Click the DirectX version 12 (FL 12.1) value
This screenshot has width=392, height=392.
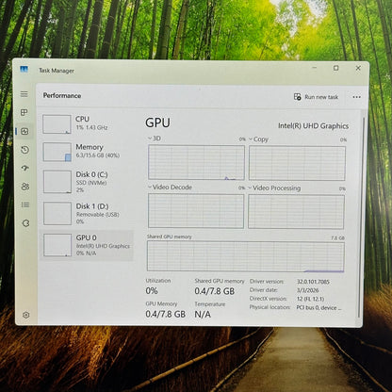(x=310, y=299)
